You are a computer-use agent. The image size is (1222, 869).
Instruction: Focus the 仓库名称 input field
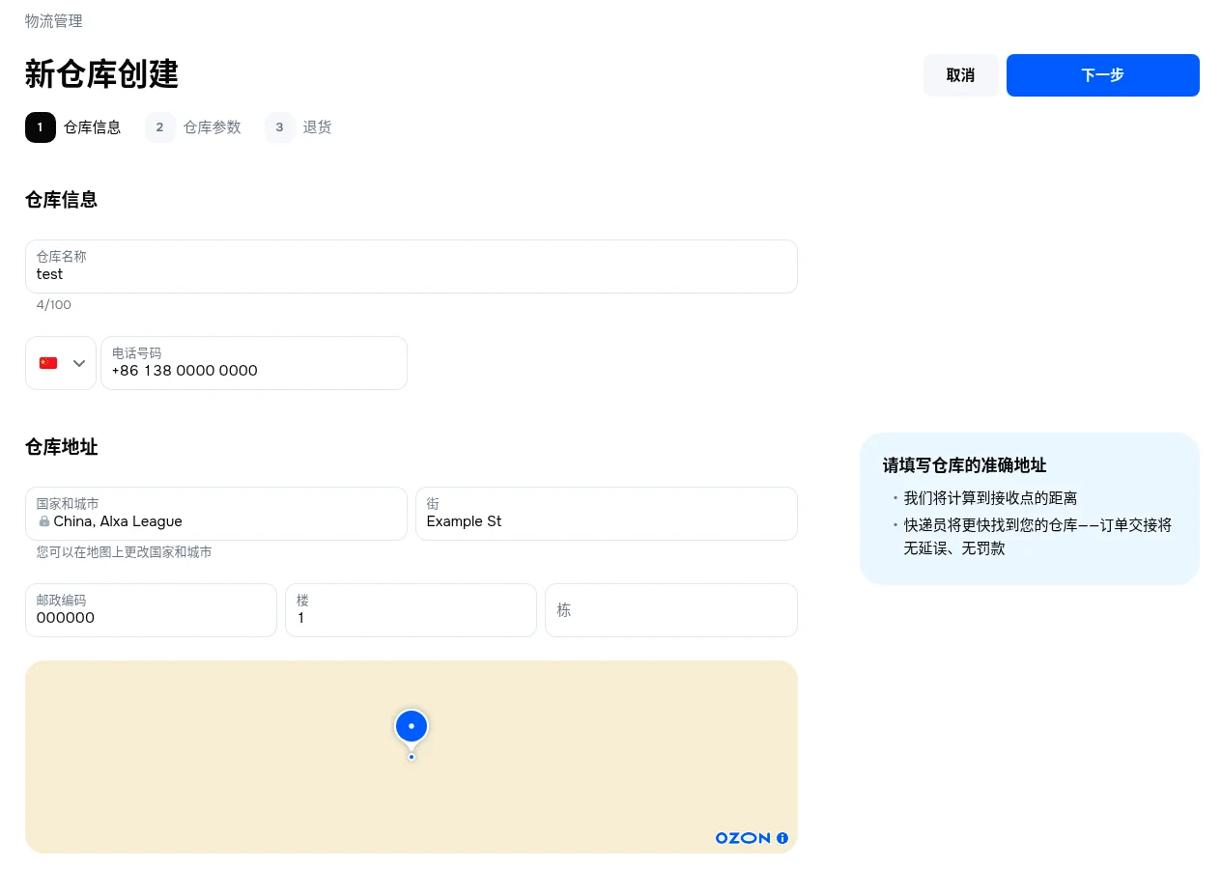[412, 266]
